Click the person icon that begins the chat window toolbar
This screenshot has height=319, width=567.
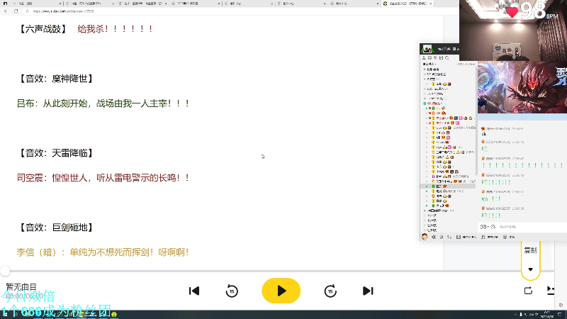(x=424, y=58)
